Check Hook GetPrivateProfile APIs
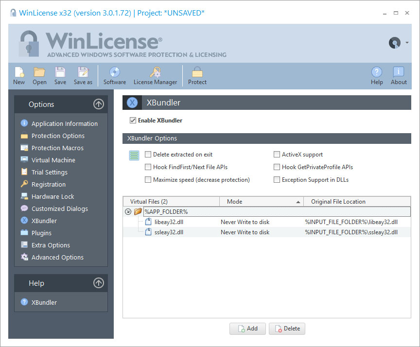This screenshot has height=347, width=420. tap(277, 167)
